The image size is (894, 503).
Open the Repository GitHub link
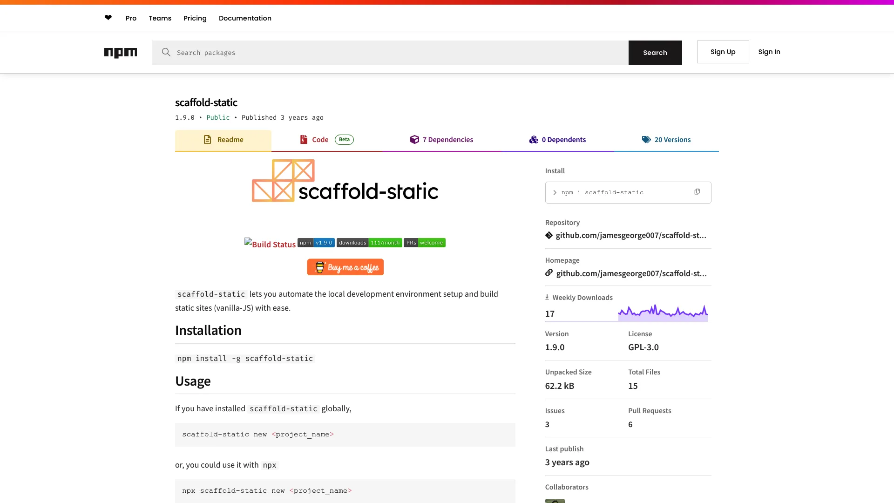(631, 235)
